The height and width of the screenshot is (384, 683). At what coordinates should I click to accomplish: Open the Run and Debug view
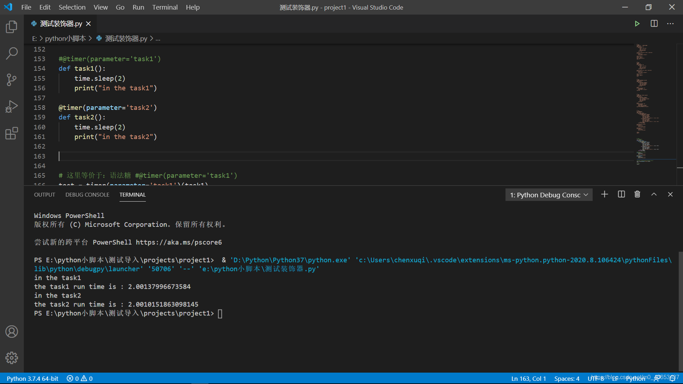pyautogui.click(x=12, y=106)
